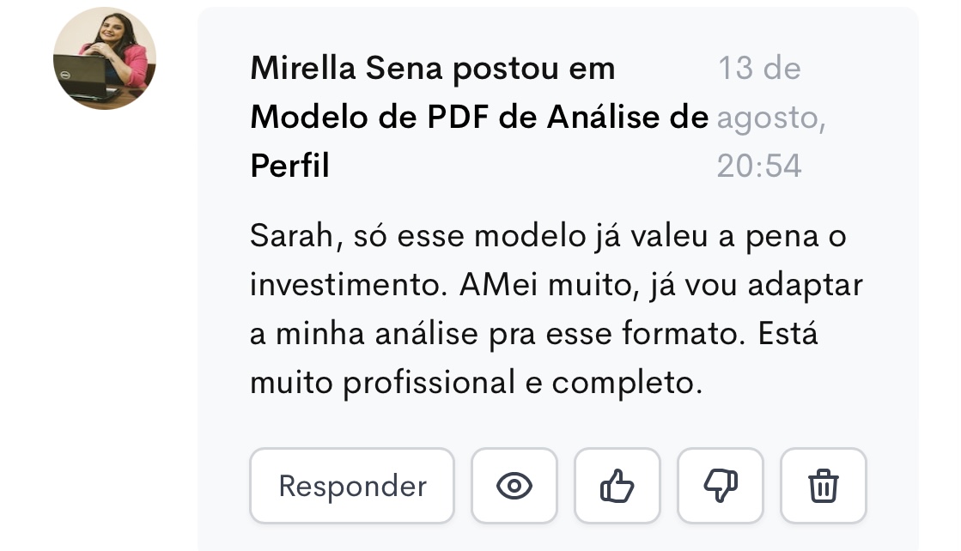Screen dimensions: 961x551
Task: Click the Responder button
Action: pos(352,486)
